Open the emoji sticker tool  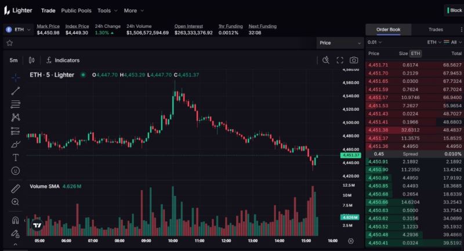16,170
